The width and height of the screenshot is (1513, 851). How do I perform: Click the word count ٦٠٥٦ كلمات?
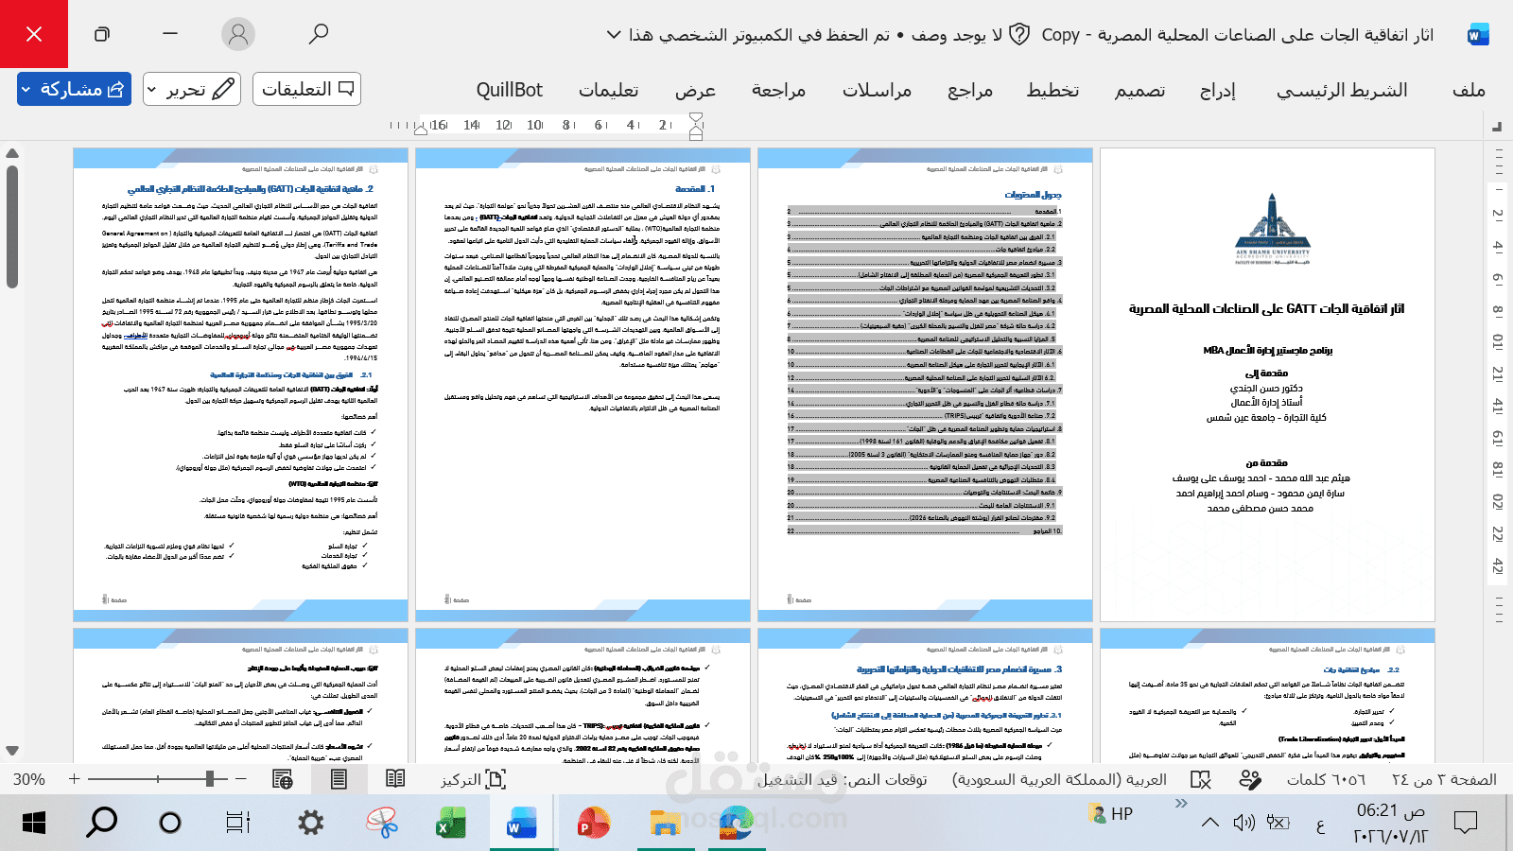(1326, 779)
